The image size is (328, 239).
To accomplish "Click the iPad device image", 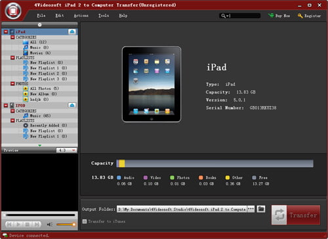I will pyautogui.click(x=152, y=84).
